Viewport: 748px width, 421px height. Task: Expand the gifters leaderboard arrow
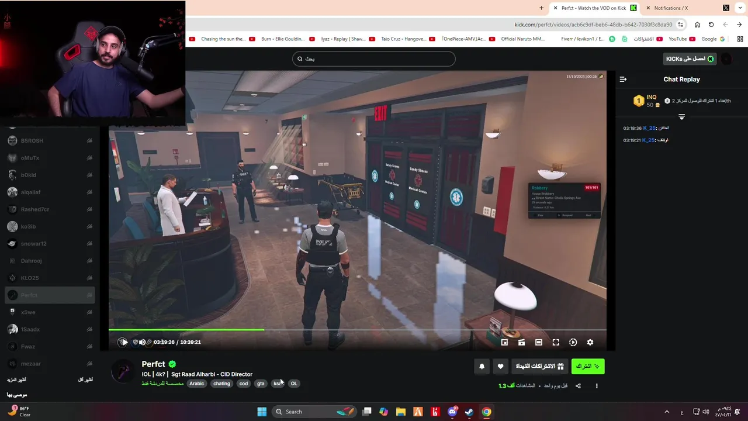click(681, 117)
